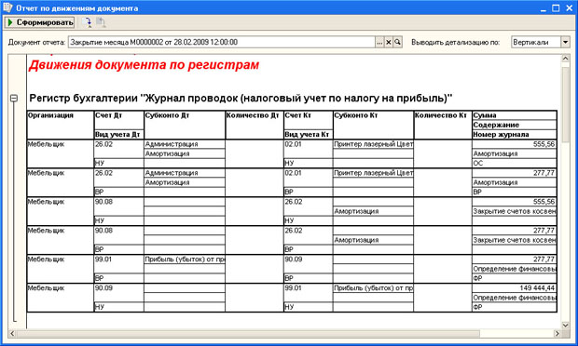Click the toolbar icon with blue arrow
578x346 pixels.
(88, 22)
